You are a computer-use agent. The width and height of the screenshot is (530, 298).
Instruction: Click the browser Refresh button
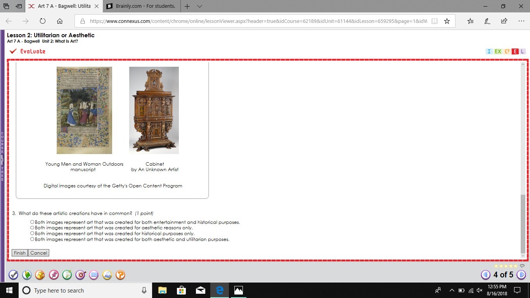[x=43, y=21]
